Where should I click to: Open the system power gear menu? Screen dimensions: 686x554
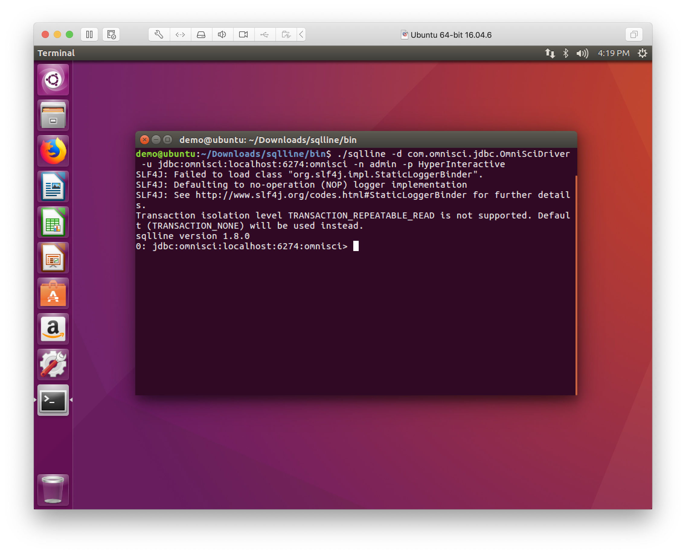pyautogui.click(x=642, y=53)
